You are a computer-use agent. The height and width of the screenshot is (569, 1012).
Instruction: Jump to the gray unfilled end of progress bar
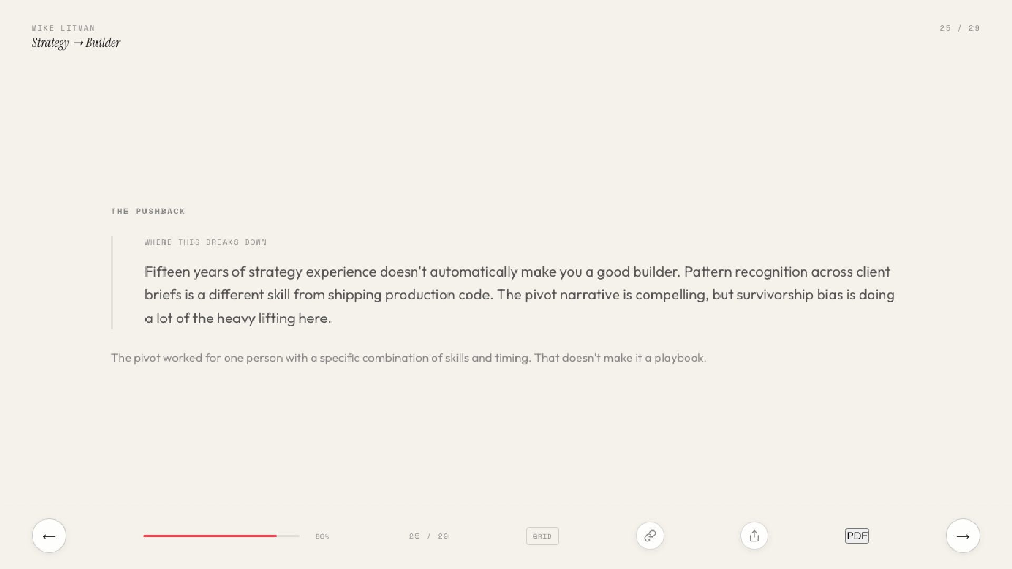coord(288,536)
